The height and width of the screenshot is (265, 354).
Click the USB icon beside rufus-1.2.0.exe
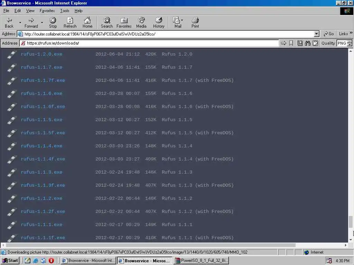coord(12,55)
